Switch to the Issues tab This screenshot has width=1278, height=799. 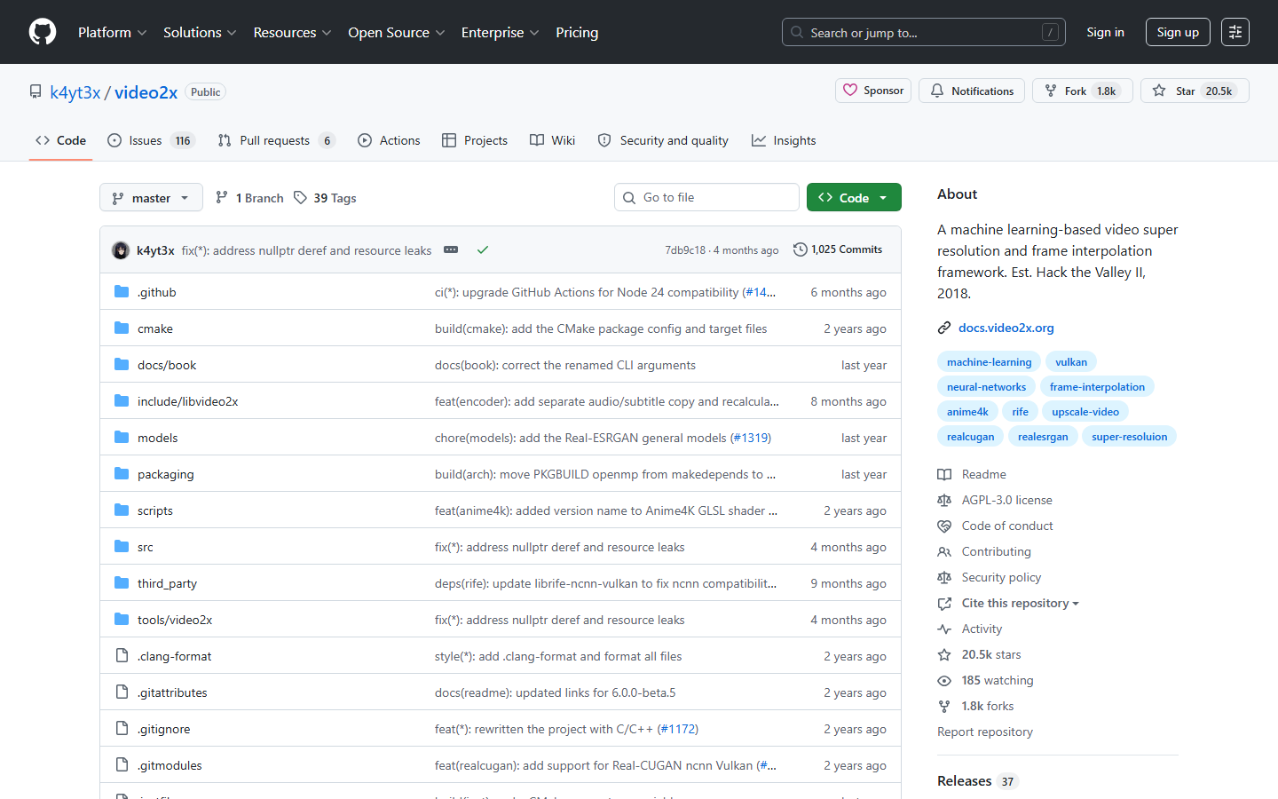point(150,140)
